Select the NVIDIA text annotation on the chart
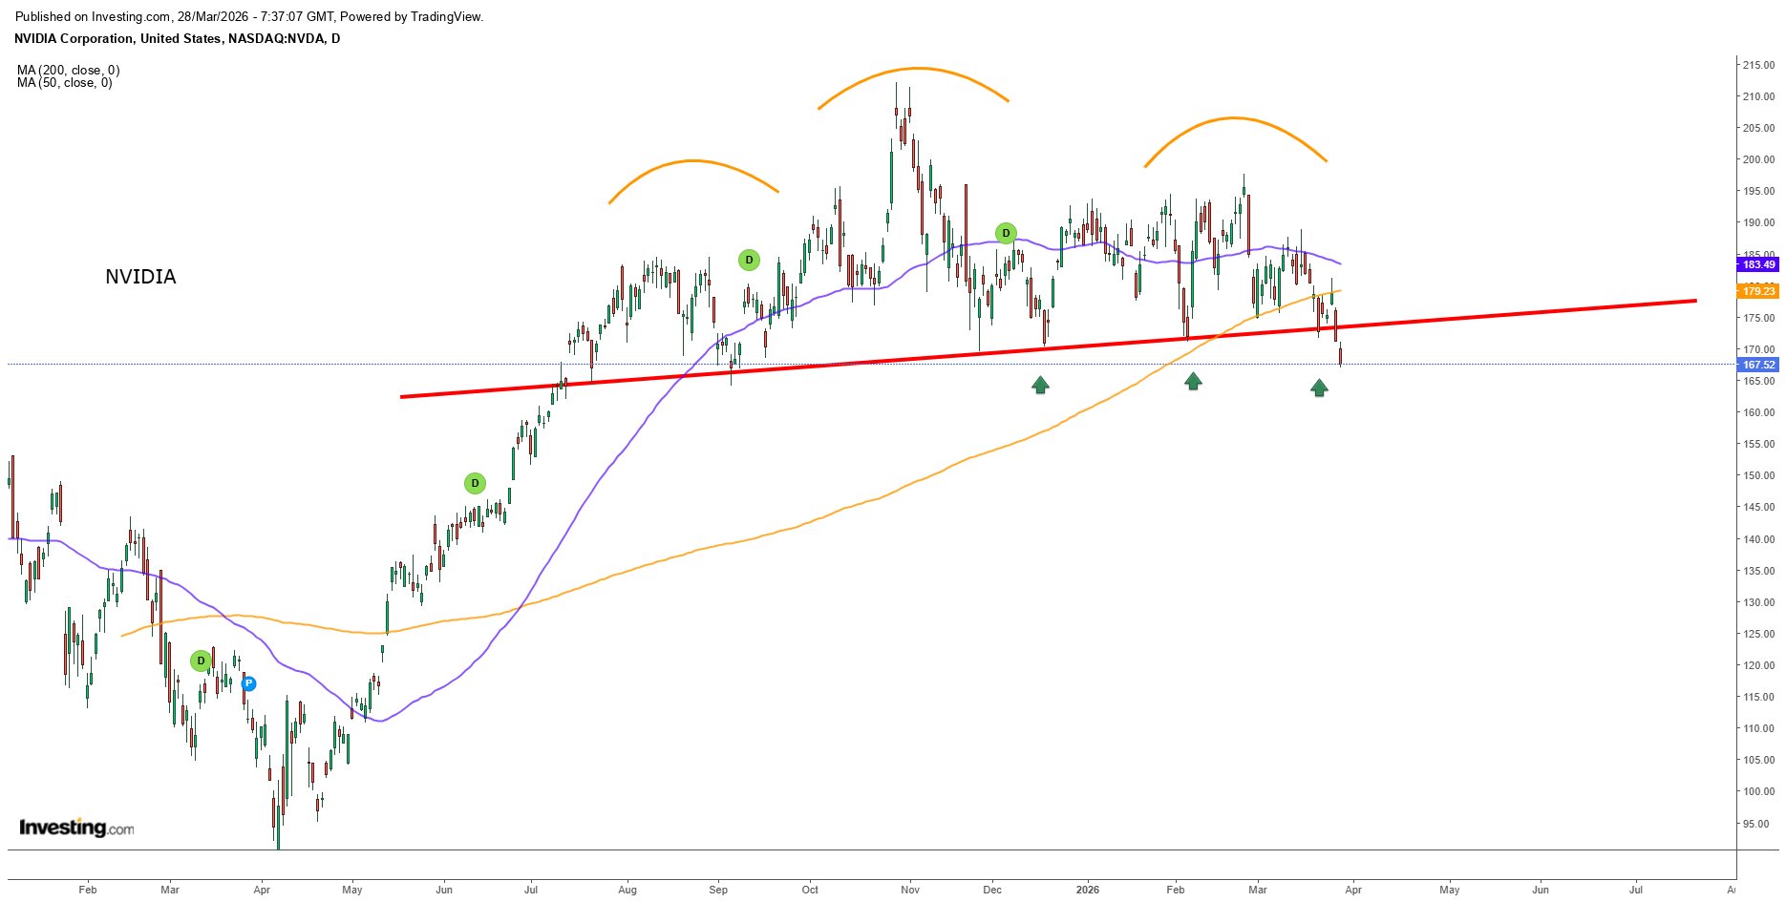Viewport: 1786px width, 902px height. click(140, 277)
